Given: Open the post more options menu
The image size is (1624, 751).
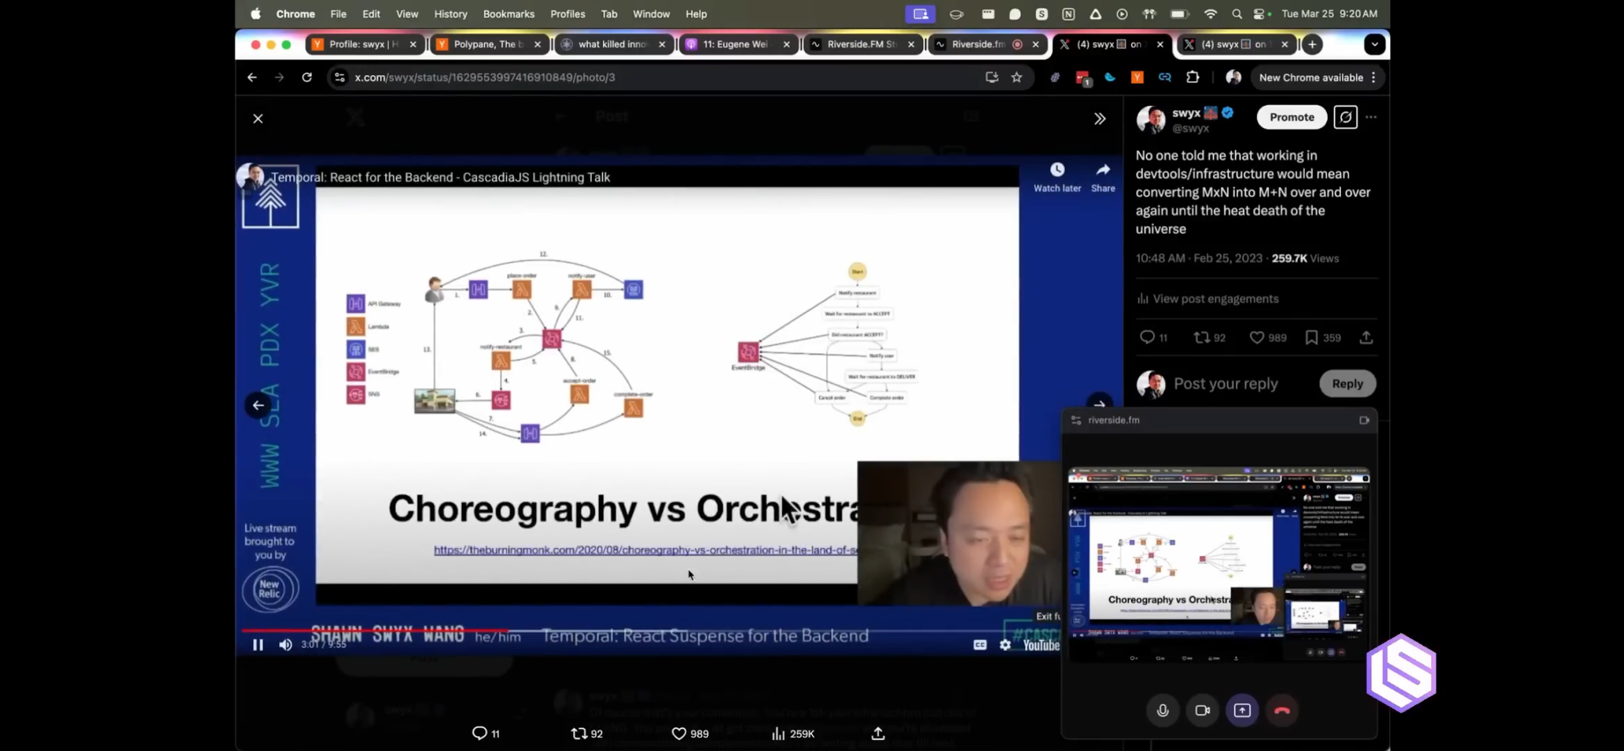Looking at the screenshot, I should pyautogui.click(x=1371, y=117).
